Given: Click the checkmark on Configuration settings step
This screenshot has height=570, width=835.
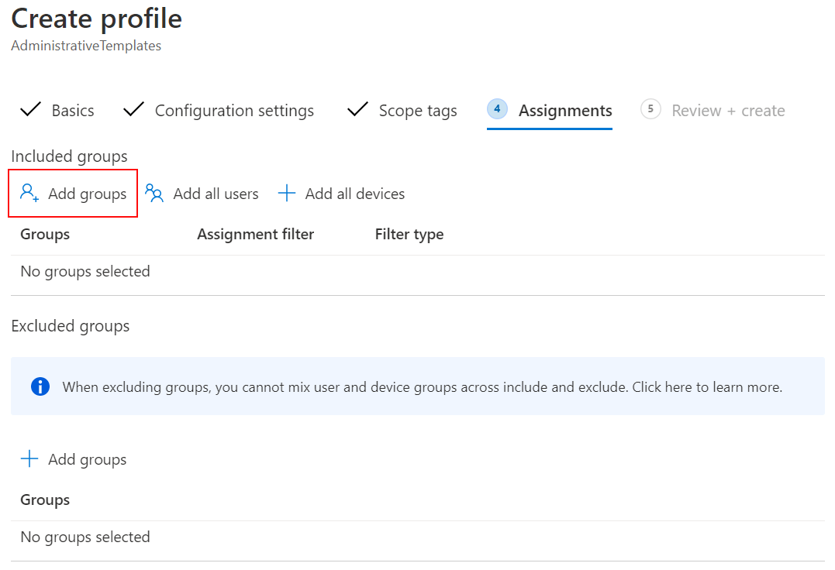Looking at the screenshot, I should (x=133, y=109).
